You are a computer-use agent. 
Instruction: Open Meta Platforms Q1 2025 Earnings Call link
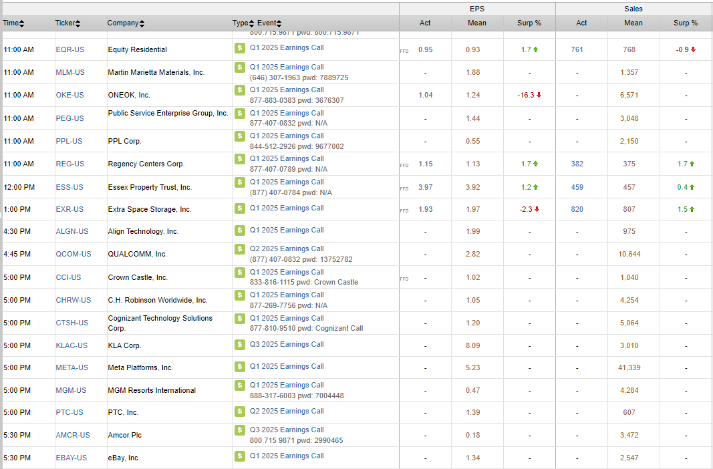click(x=287, y=366)
